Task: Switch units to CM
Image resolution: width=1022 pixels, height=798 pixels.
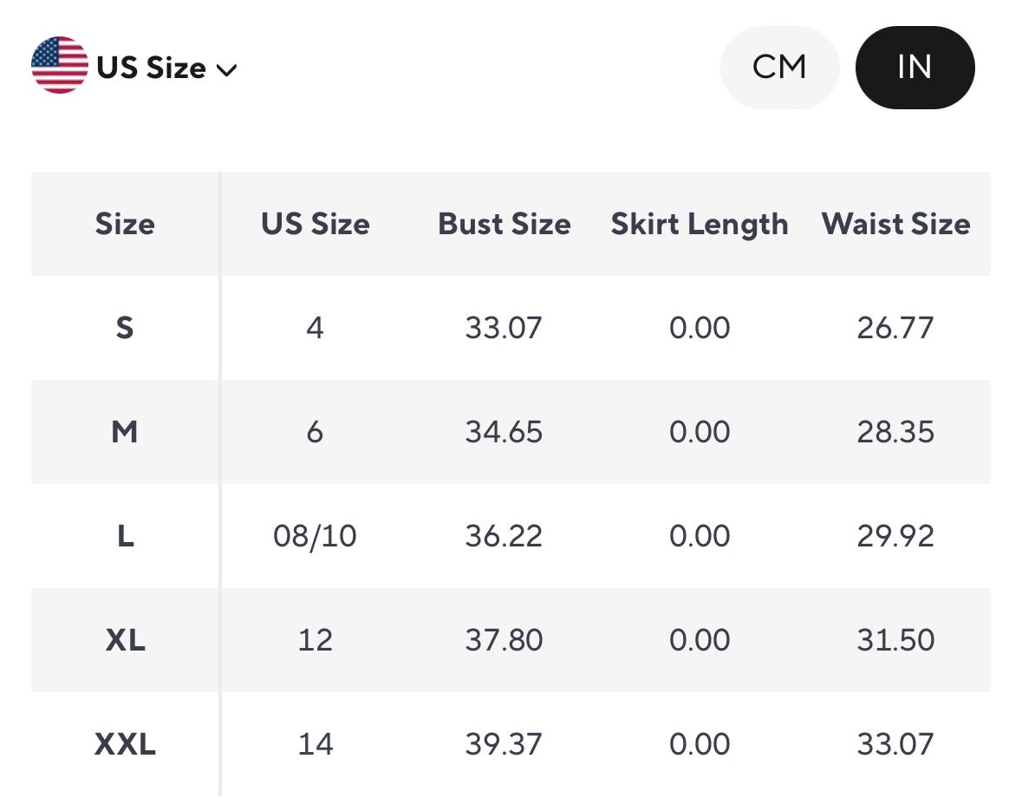Action: 779,67
